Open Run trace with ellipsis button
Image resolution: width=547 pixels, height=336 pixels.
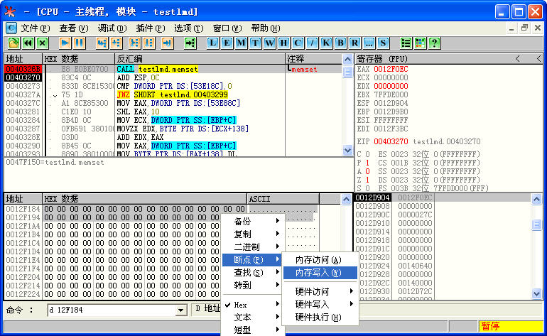pos(369,43)
